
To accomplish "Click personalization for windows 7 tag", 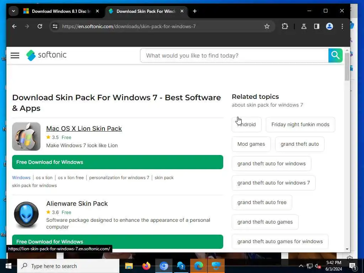I will tap(119, 178).
